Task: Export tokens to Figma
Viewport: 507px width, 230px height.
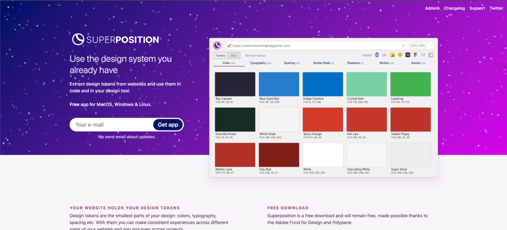Action: [416, 55]
